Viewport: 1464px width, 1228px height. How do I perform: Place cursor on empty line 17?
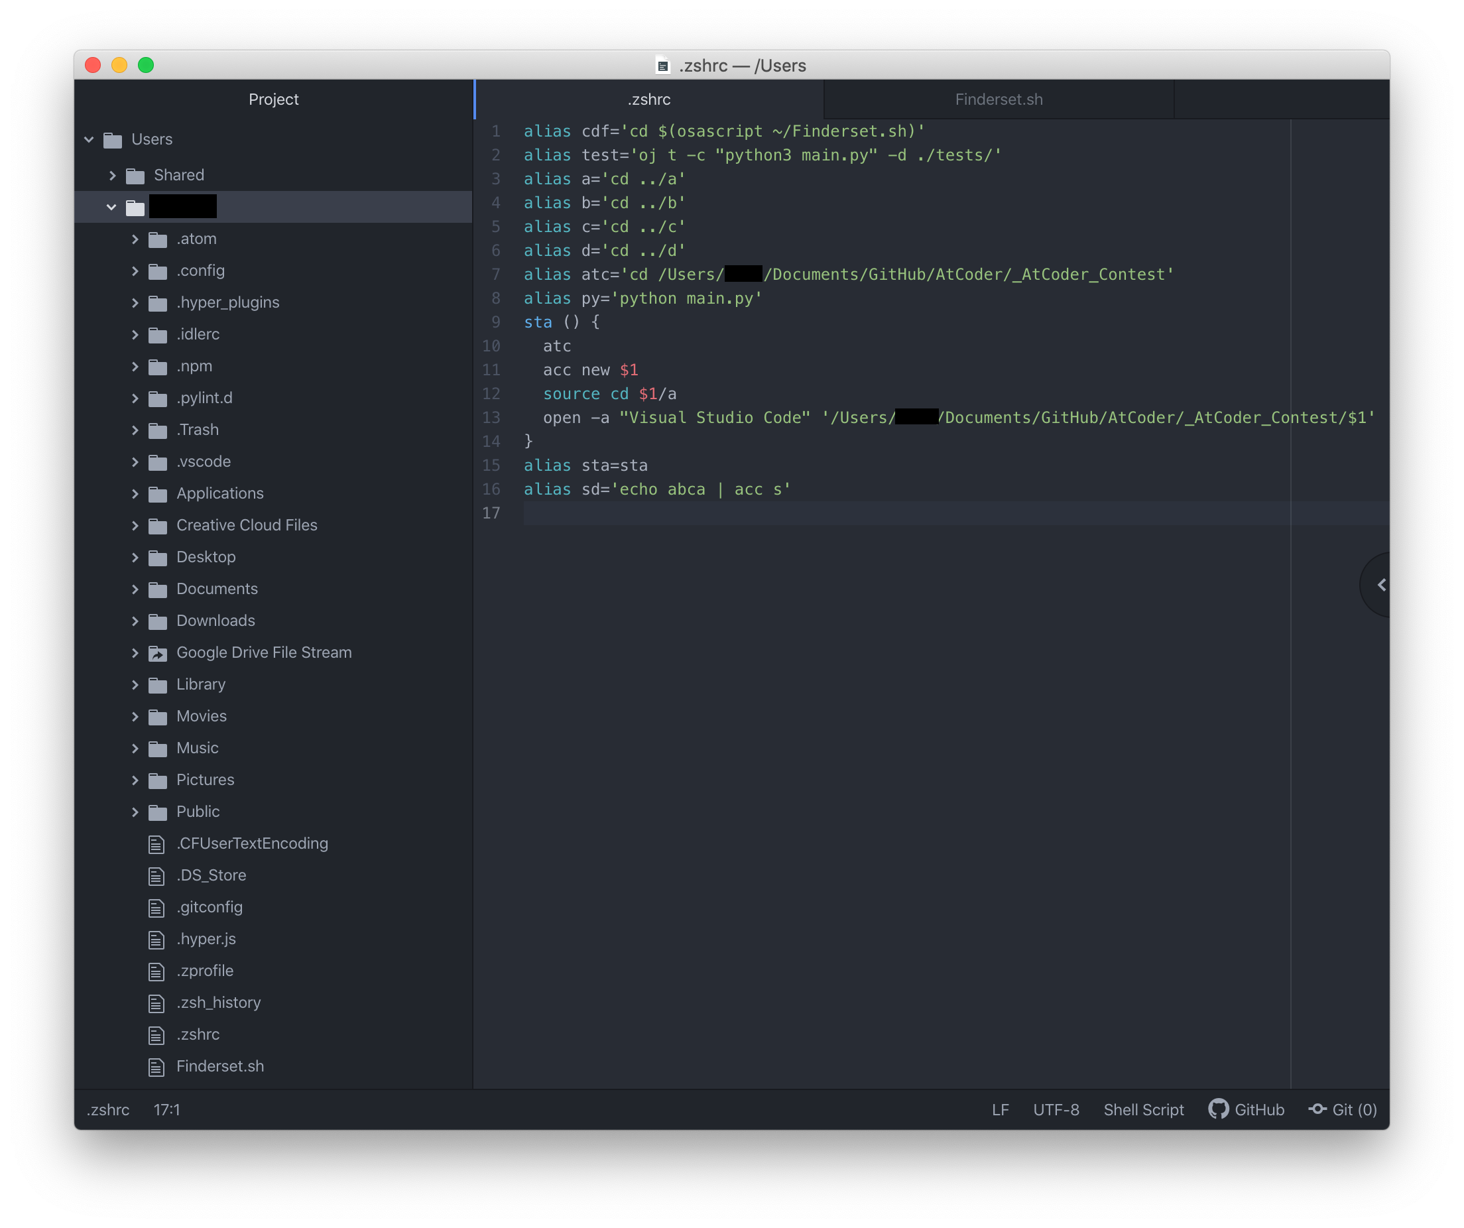[956, 513]
